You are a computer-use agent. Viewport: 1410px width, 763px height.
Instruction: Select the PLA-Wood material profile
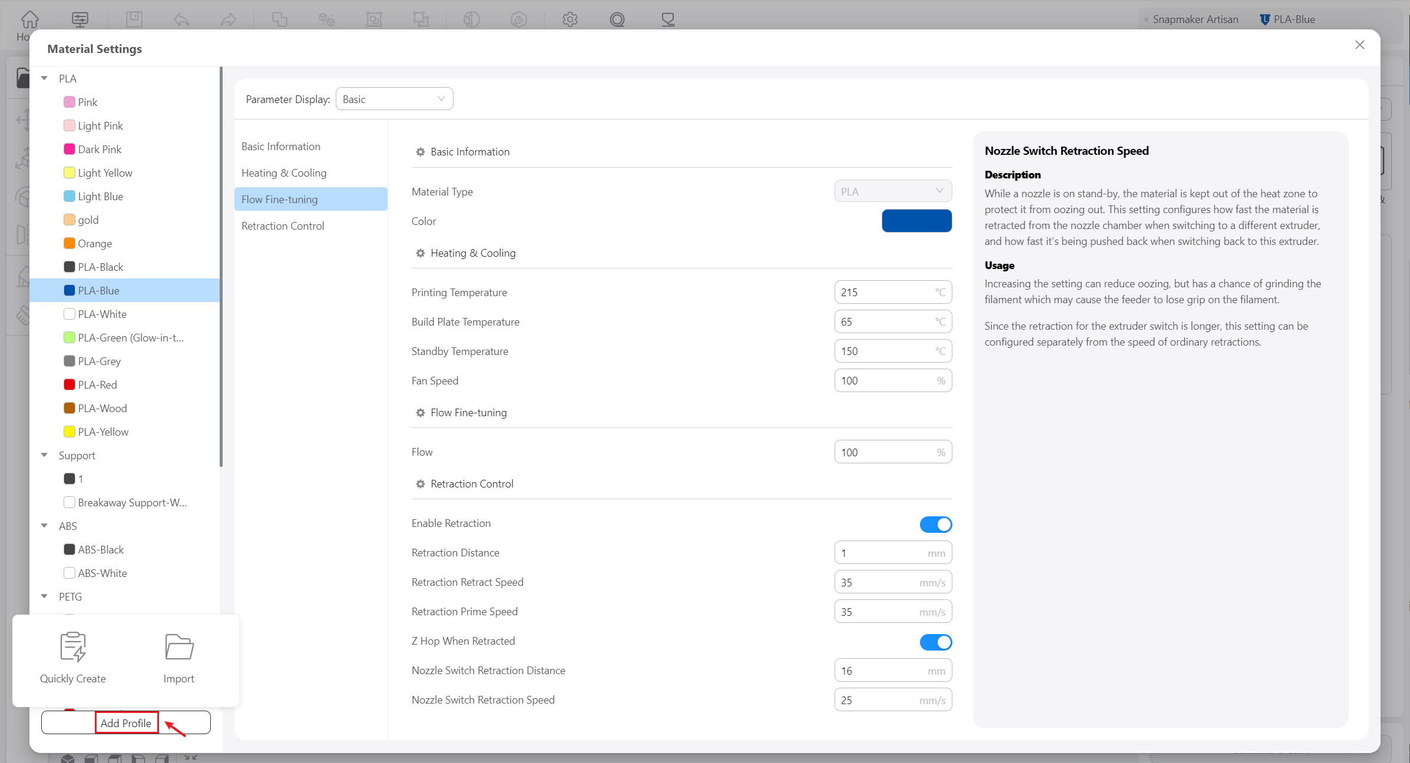pos(125,408)
